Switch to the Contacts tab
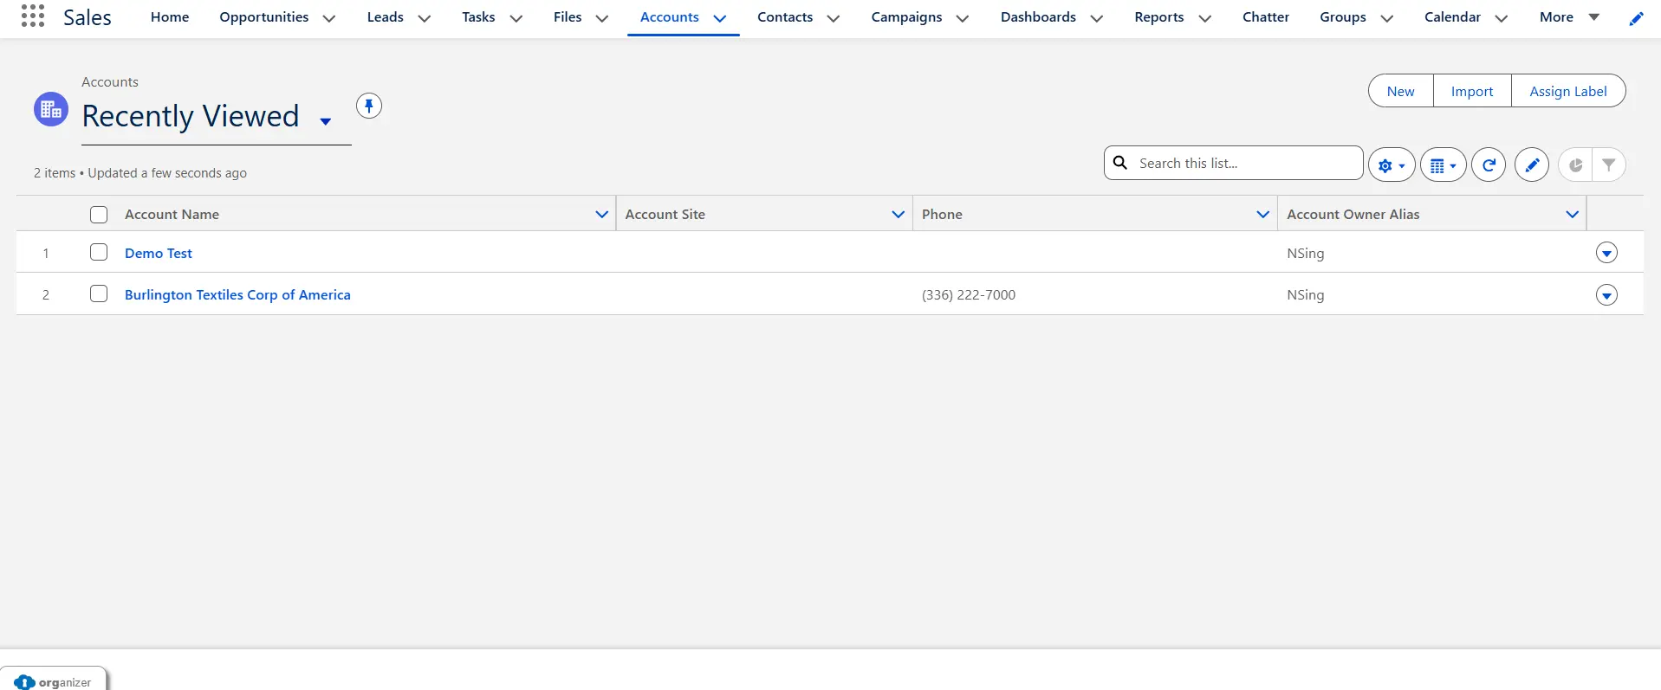 785,17
